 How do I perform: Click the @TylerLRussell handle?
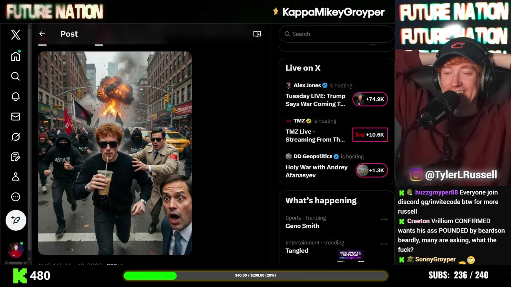click(x=461, y=175)
